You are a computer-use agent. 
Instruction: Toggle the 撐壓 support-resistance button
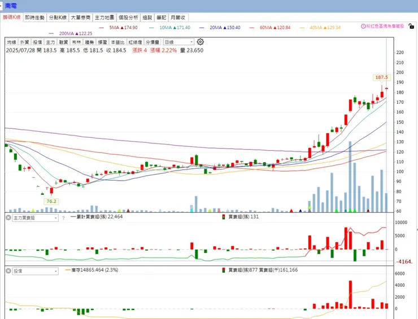tap(102, 42)
